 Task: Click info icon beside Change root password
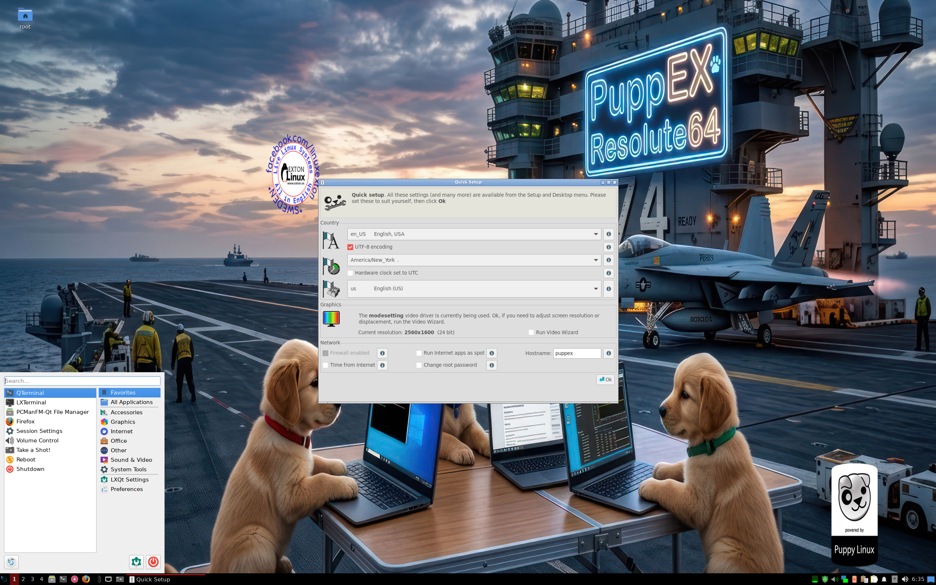492,365
